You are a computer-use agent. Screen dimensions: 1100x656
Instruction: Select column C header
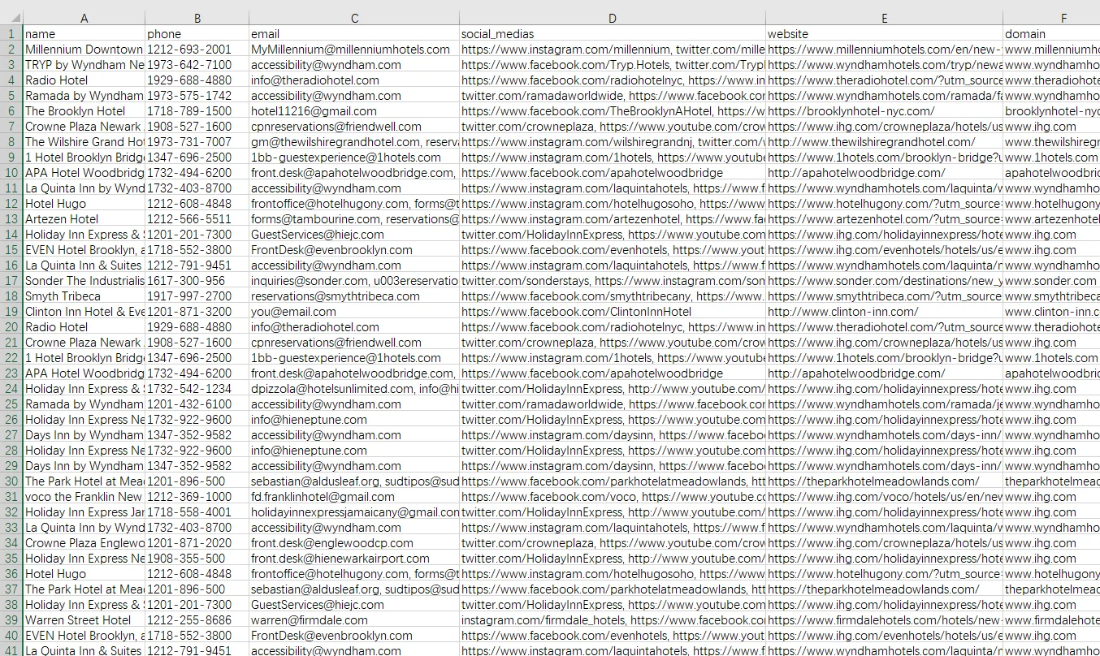(354, 18)
